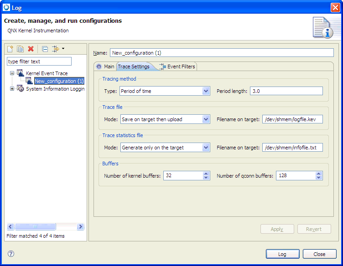Click the Collapse All icon

point(45,49)
